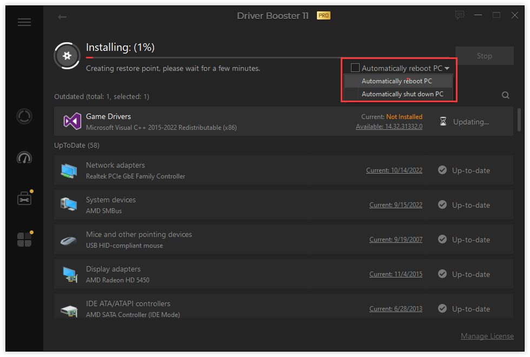Click AMD SMBus device name
530x357 pixels.
click(104, 210)
